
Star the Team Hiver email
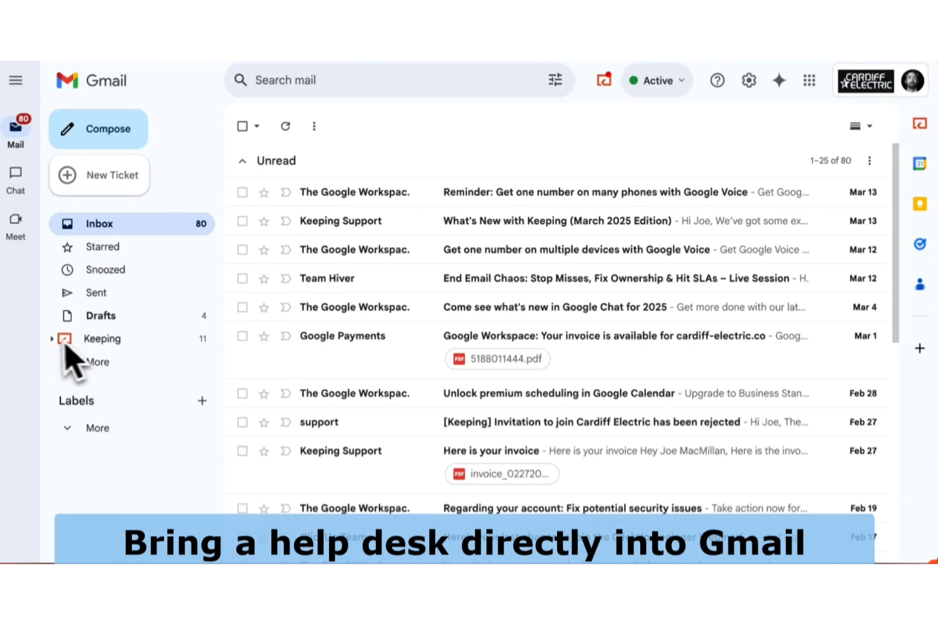[264, 278]
